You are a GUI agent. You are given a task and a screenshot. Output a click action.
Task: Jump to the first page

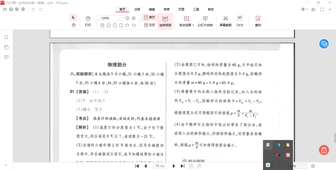tap(137, 166)
